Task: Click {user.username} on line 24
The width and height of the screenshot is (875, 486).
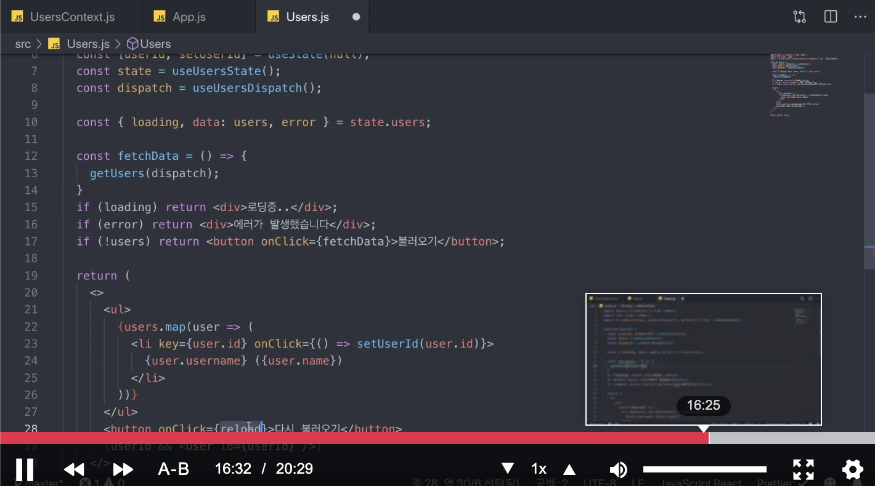Action: point(196,361)
